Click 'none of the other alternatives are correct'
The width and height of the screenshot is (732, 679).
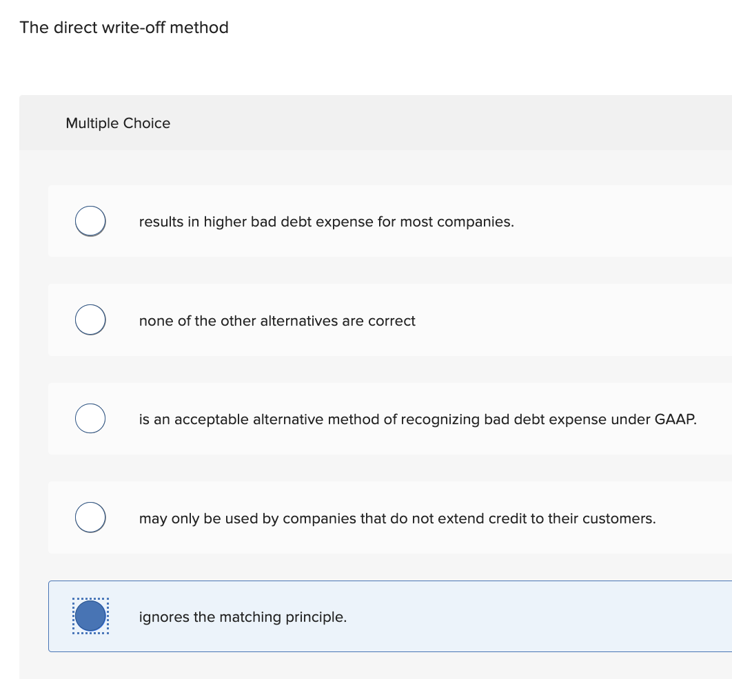[x=277, y=321]
